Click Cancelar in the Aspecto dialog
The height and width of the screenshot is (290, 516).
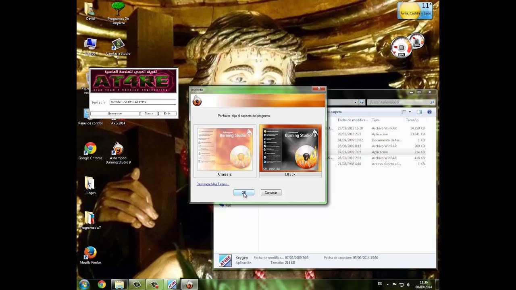point(271,193)
